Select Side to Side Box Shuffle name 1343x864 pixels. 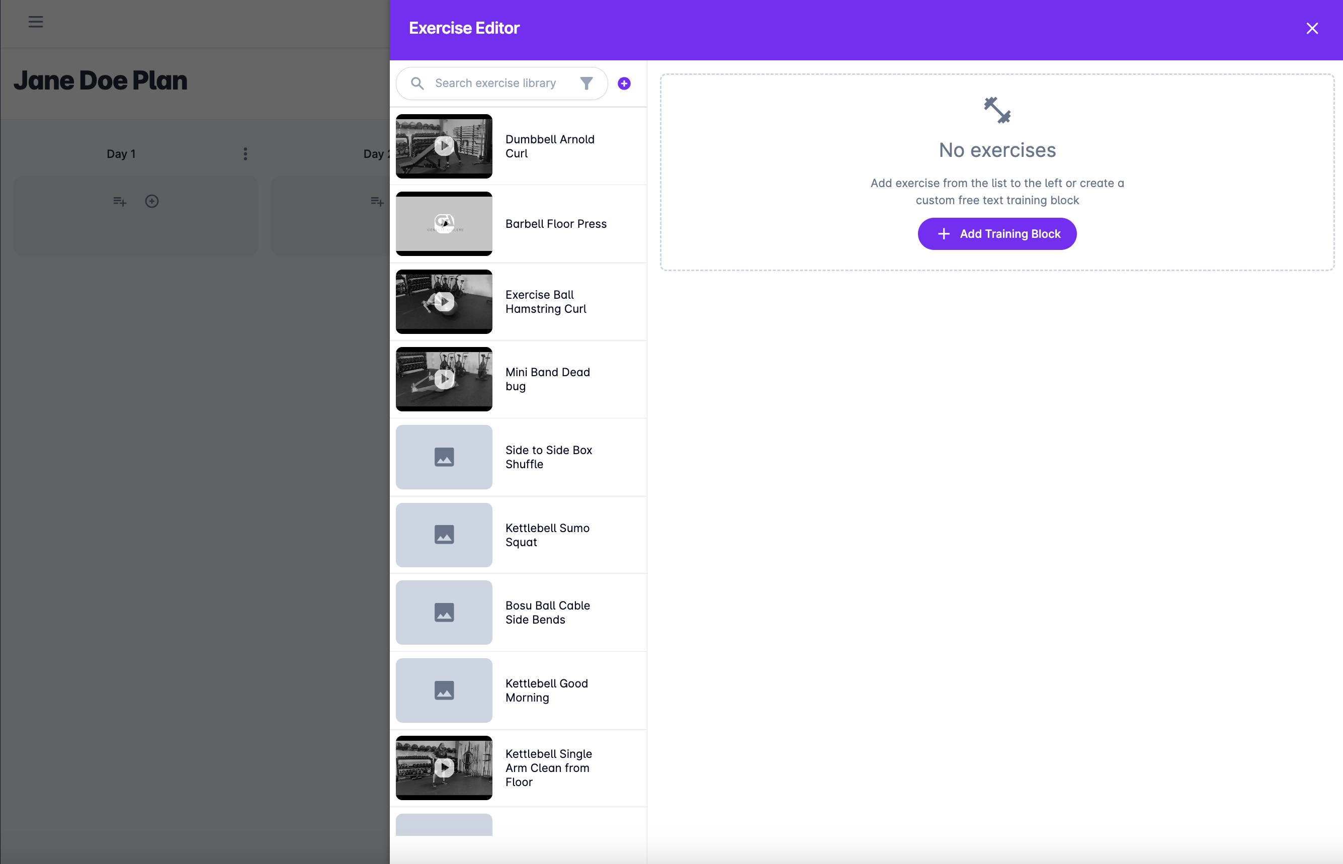[x=549, y=457]
